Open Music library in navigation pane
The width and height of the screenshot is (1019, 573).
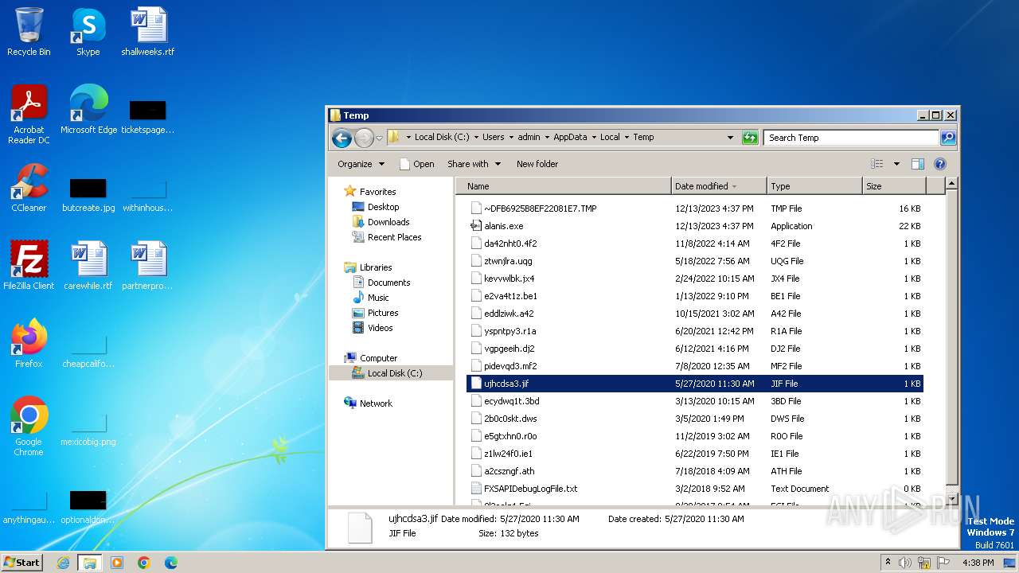(x=378, y=298)
